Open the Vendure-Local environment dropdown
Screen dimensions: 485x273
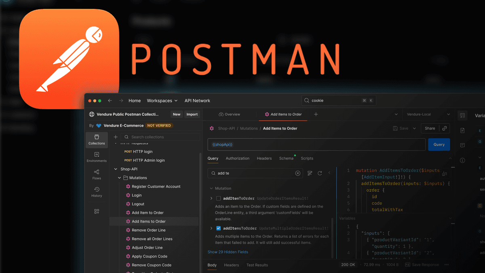[429, 114]
